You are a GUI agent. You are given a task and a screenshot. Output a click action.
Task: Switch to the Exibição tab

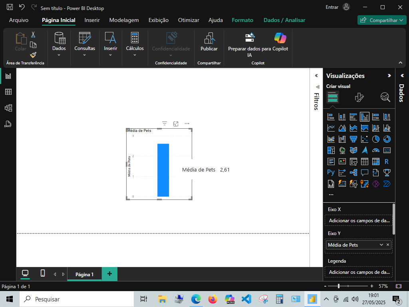click(x=158, y=20)
